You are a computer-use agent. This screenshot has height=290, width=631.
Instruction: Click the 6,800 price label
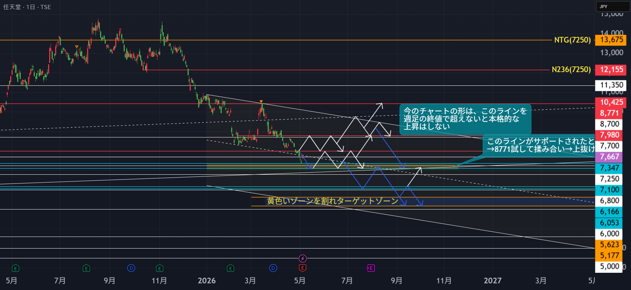[x=609, y=201]
